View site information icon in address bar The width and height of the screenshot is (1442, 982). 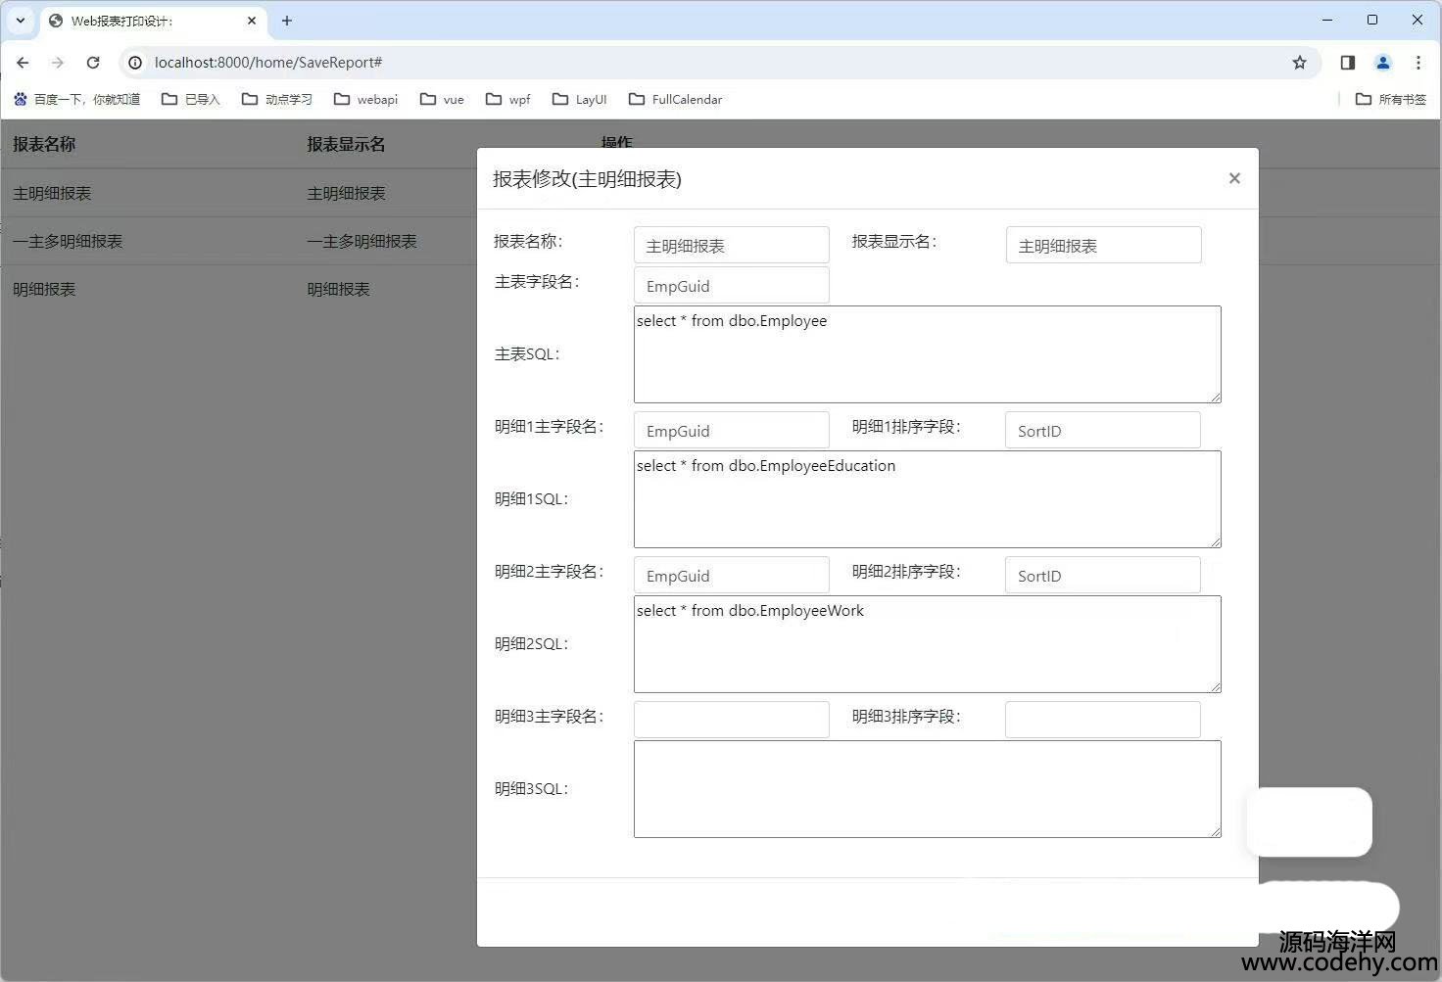(135, 63)
